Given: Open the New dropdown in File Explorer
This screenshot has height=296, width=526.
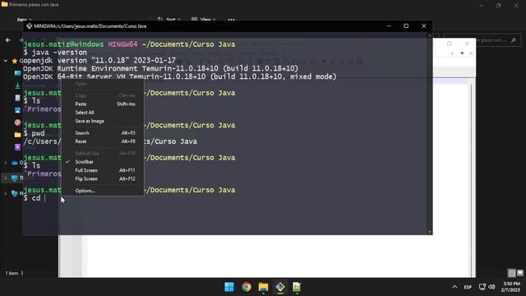Looking at the screenshot, I should (x=24, y=20).
